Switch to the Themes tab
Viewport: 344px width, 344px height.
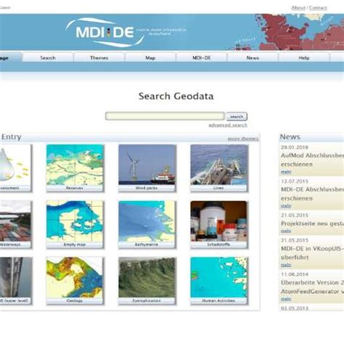[99, 58]
